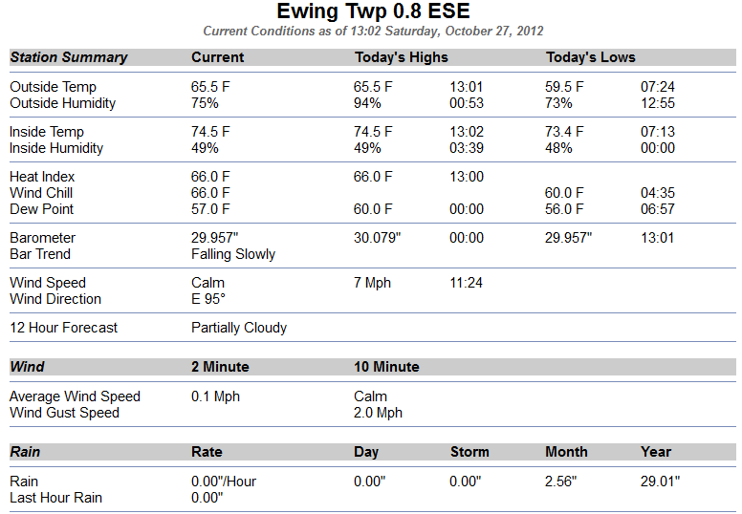The height and width of the screenshot is (514, 742).
Task: Click the Heat Index row label
Action: (x=42, y=177)
